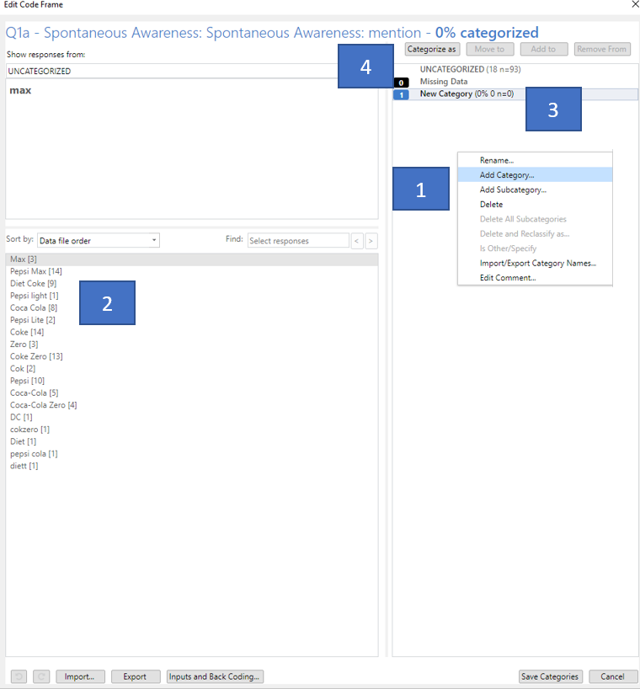Click the bold max text in preview
This screenshot has height=689, width=640.
[21, 90]
